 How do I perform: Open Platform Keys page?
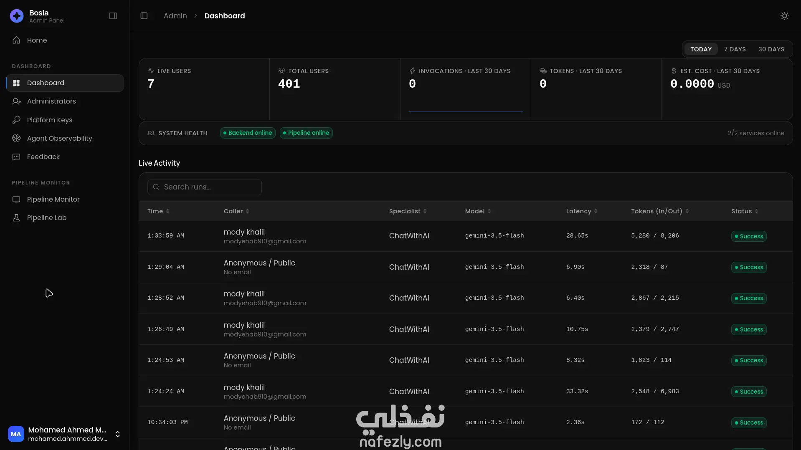coord(65,120)
